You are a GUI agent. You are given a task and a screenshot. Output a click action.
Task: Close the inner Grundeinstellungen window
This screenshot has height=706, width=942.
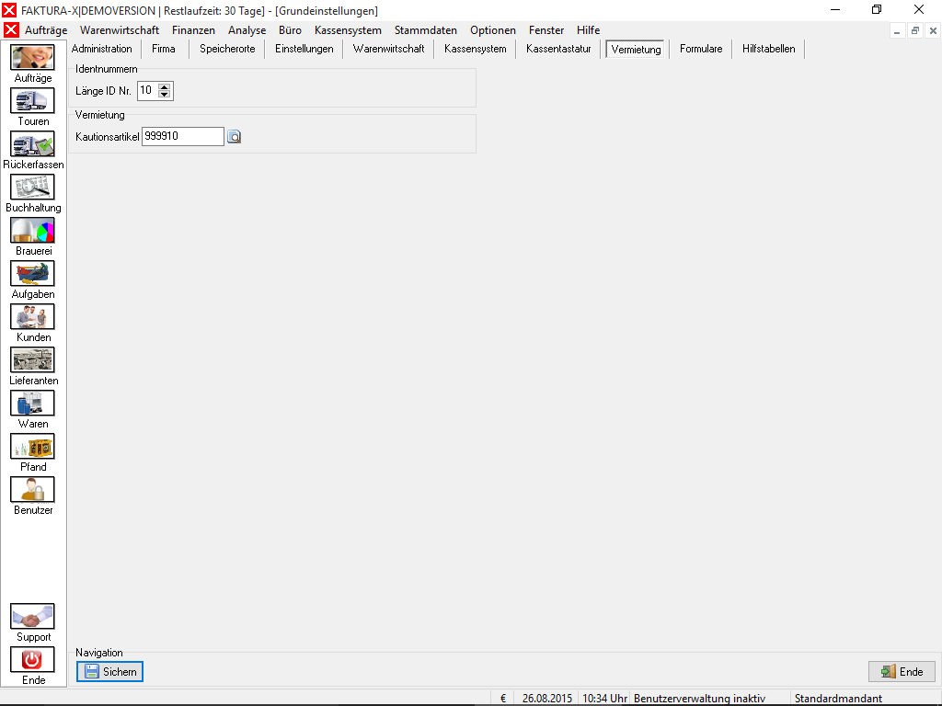coord(933,30)
